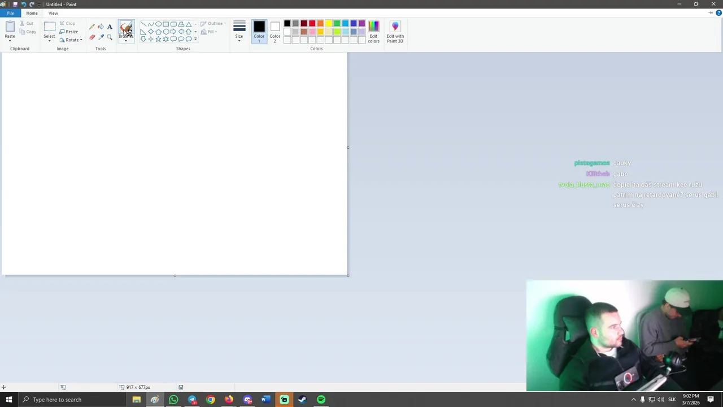This screenshot has height=407, width=723.
Task: Pick the green color swatch
Action: click(337, 24)
